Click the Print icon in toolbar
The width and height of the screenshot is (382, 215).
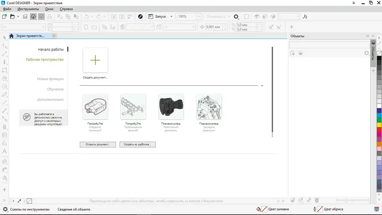point(49,16)
